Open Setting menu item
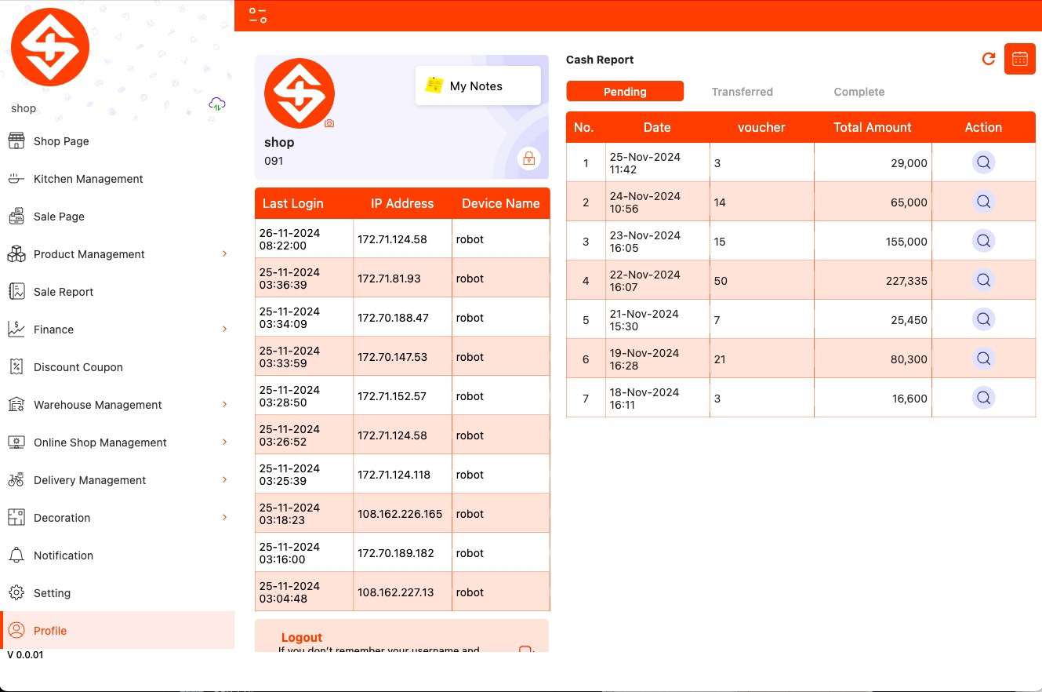1042x692 pixels. coord(118,593)
